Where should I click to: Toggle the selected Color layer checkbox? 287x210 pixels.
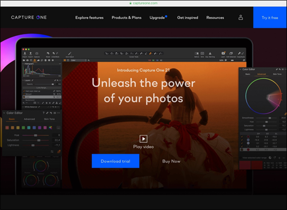point(24,97)
